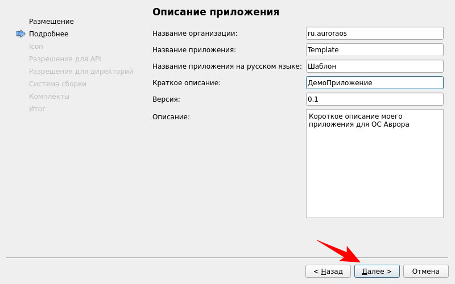Click the Итог step
This screenshot has width=455, height=284.
coord(37,108)
